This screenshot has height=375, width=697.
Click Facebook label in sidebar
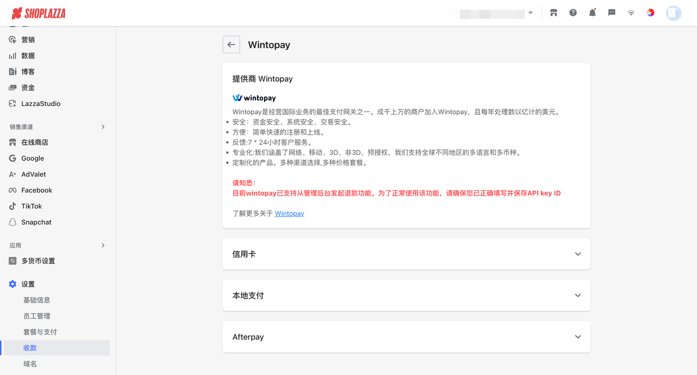tap(36, 190)
